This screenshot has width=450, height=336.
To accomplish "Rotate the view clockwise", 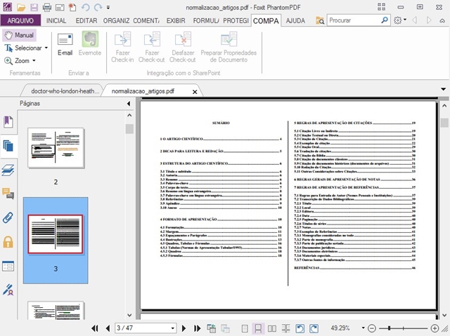I will click(x=314, y=328).
